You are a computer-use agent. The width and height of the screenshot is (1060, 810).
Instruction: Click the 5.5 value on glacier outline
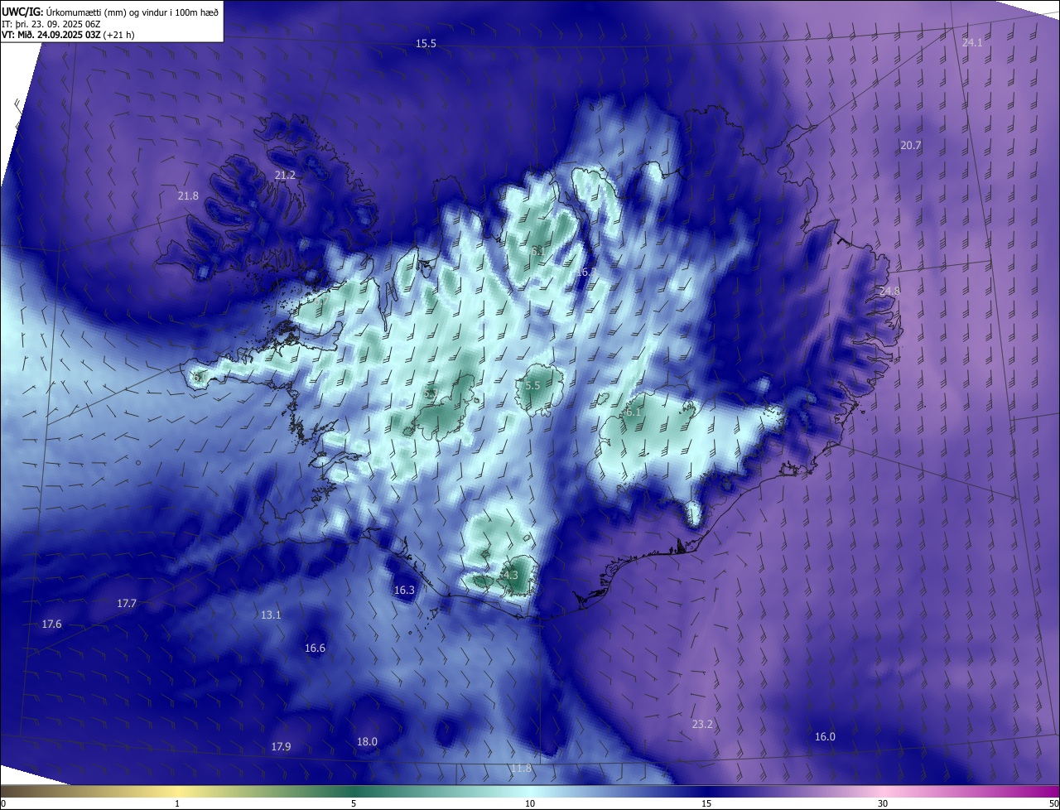click(532, 386)
